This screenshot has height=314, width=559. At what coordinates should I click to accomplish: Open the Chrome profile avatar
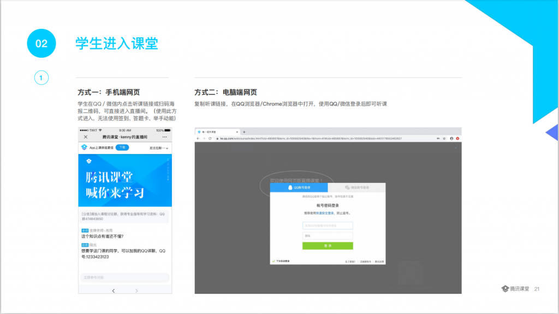451,139
